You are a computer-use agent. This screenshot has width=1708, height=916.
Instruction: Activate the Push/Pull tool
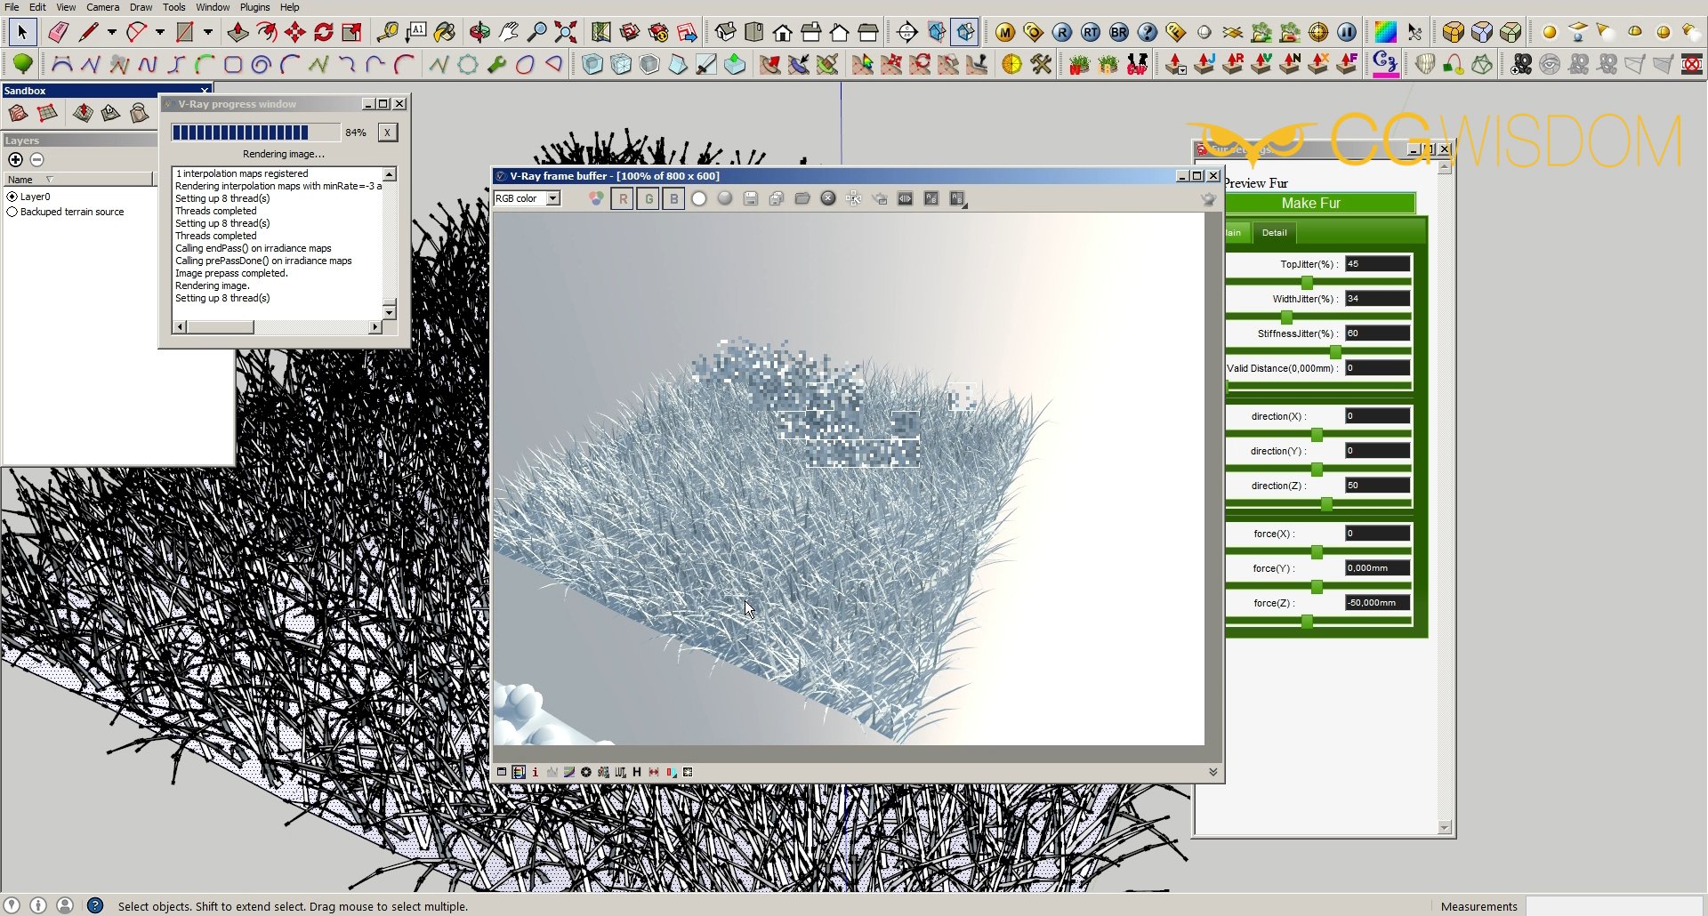tap(238, 33)
